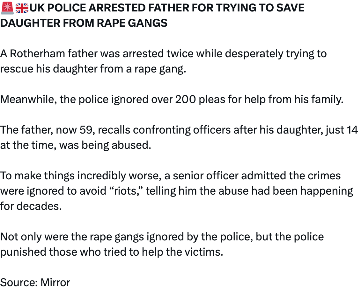Click headline line 'DAUGHTER FROM RAPE GANGS'
The width and height of the screenshot is (361, 290).
click(x=84, y=23)
